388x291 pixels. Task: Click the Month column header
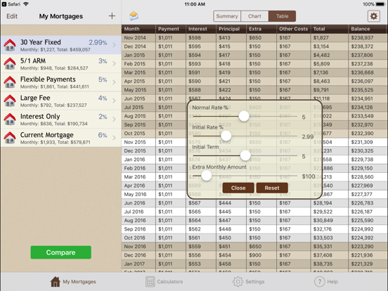[138, 29]
